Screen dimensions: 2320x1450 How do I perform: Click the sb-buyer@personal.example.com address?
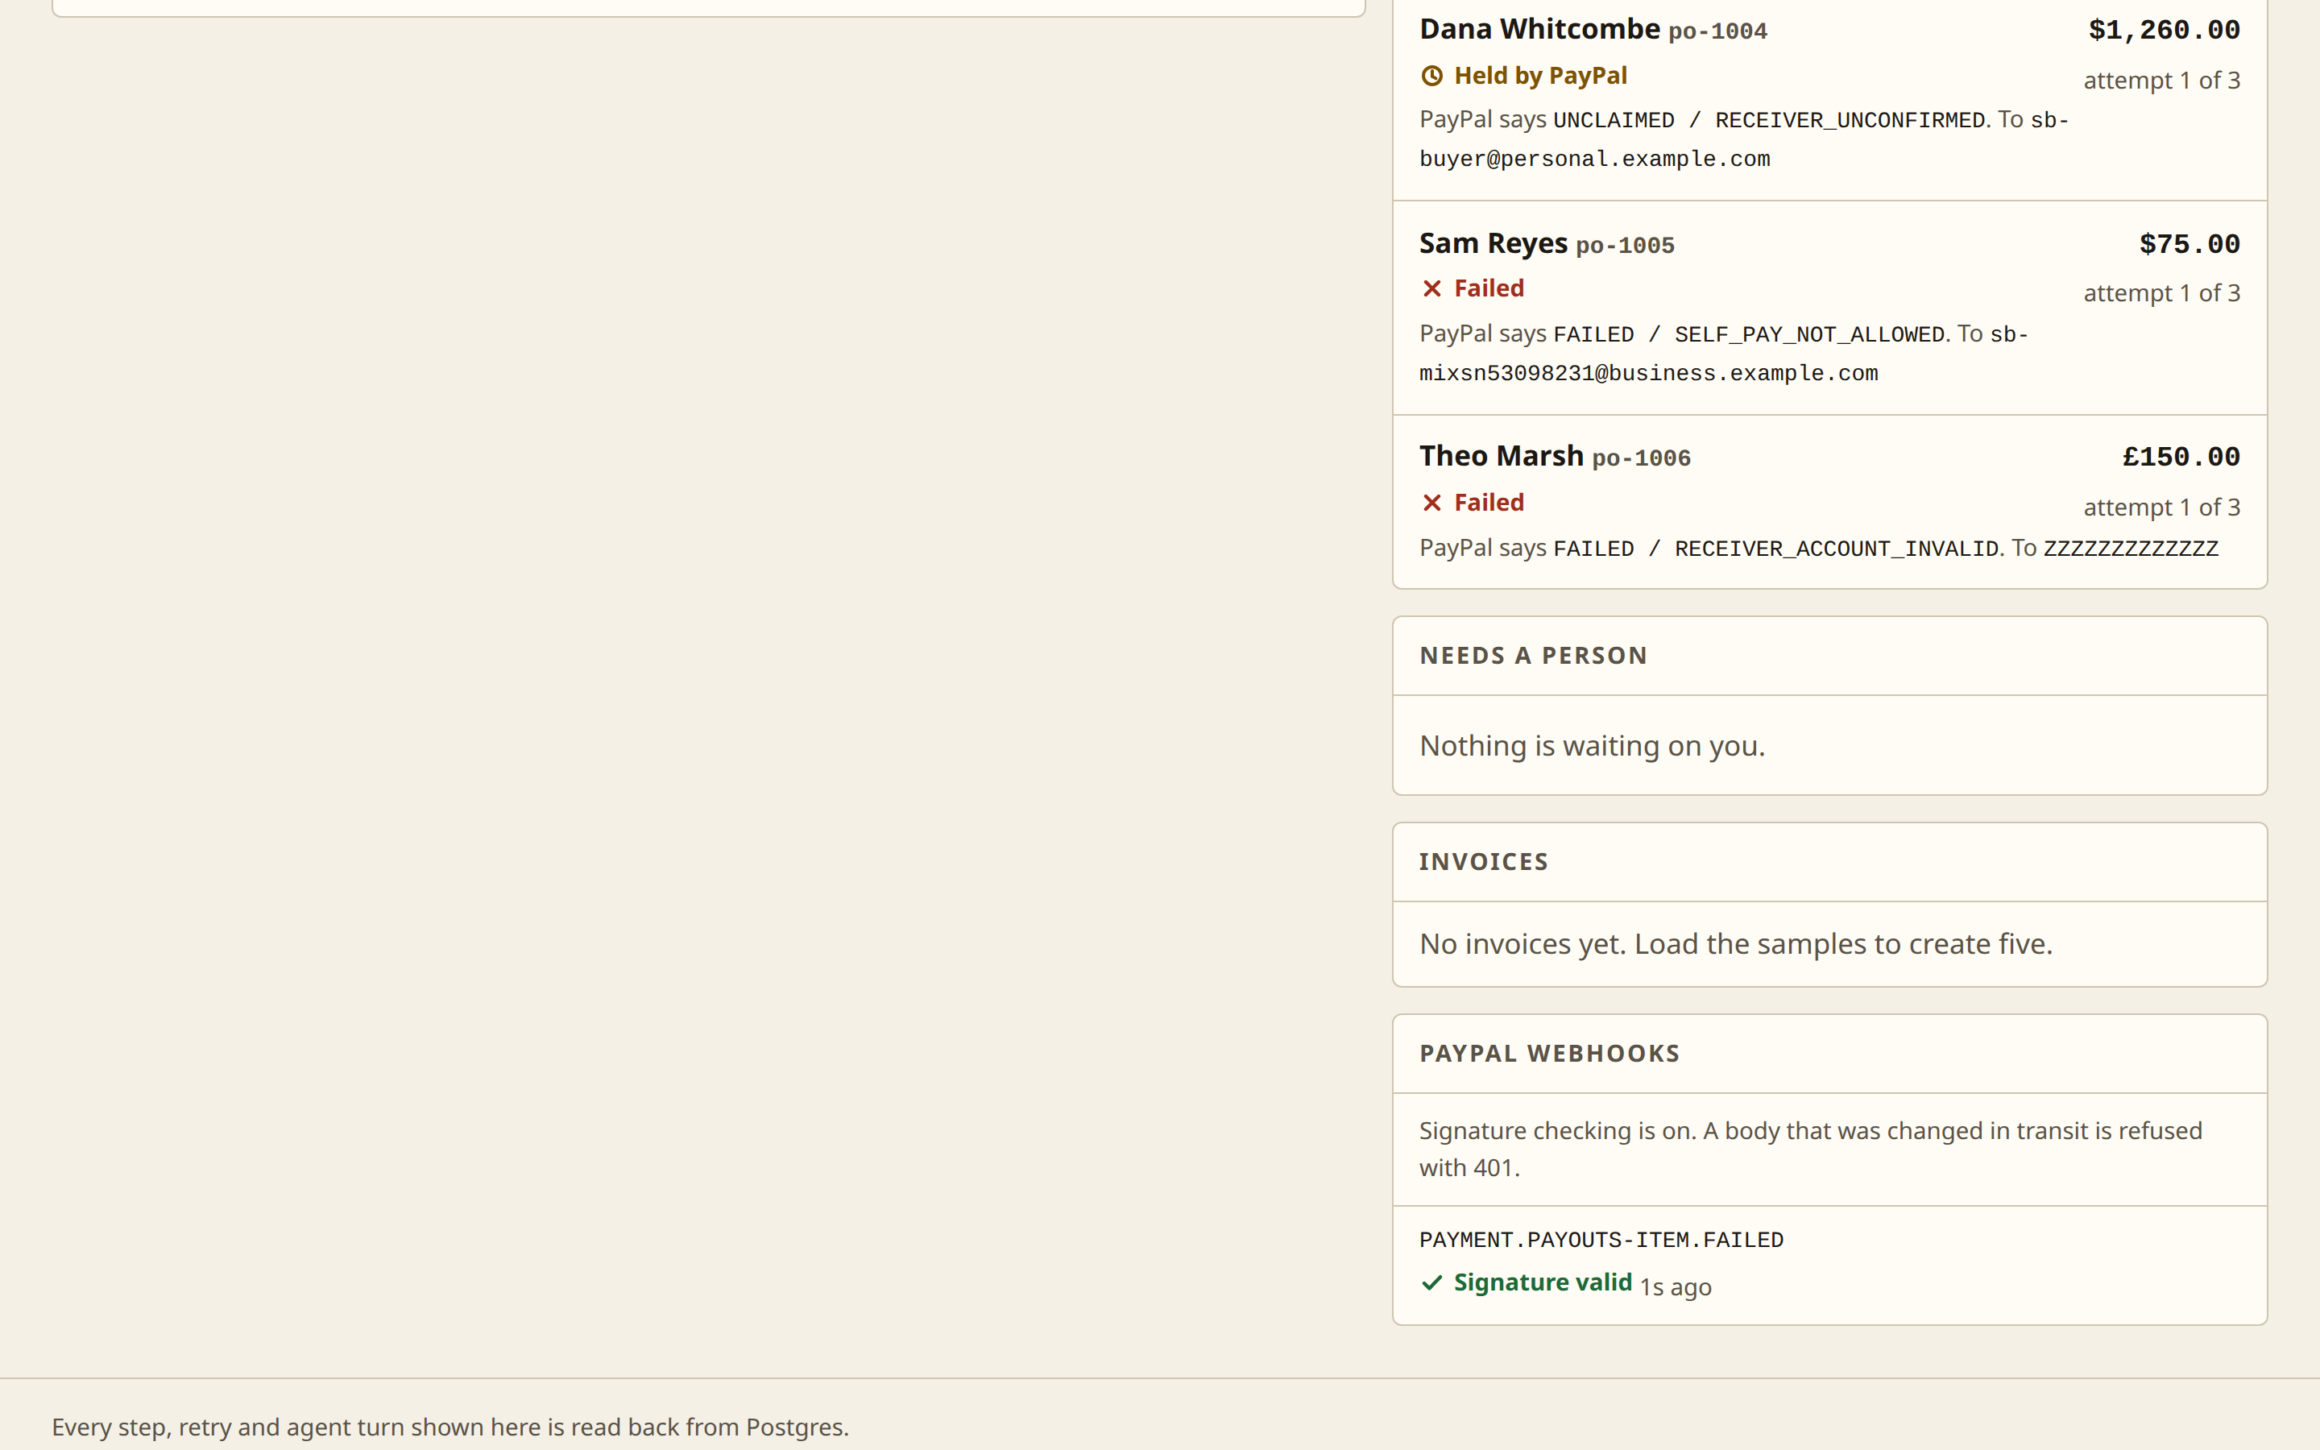pos(1744,140)
